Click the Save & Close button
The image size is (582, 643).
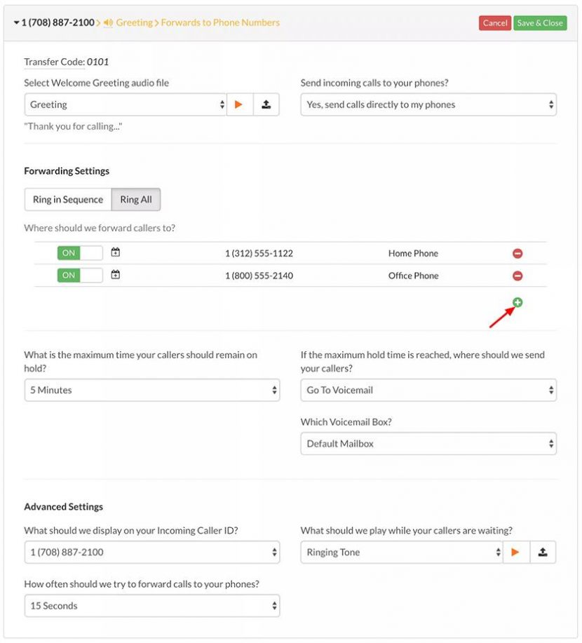pos(540,22)
